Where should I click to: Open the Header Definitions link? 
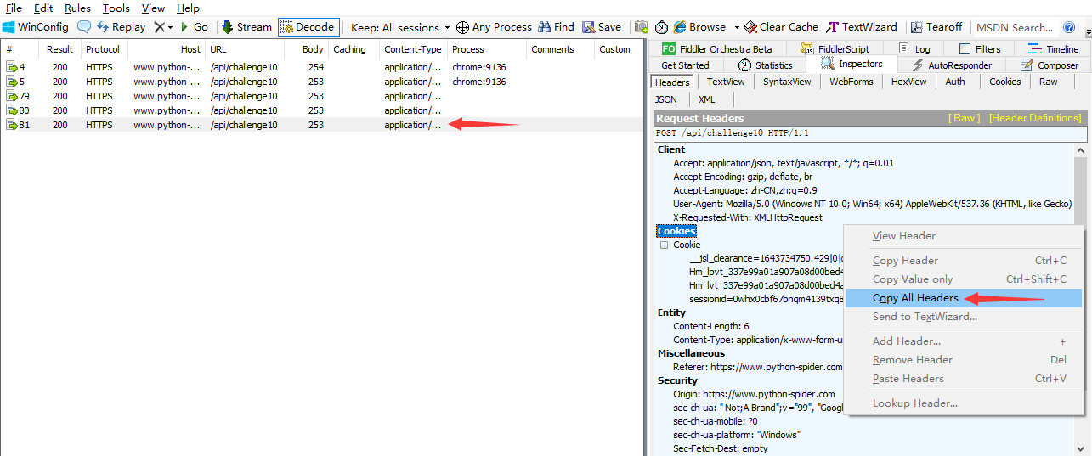[x=1034, y=119]
